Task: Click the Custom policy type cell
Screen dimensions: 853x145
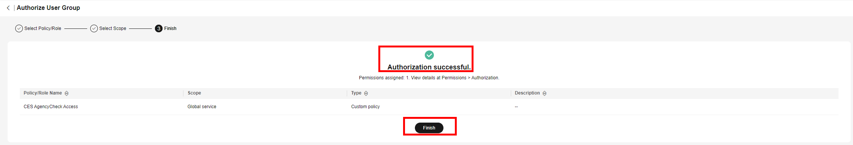Action: (x=365, y=107)
